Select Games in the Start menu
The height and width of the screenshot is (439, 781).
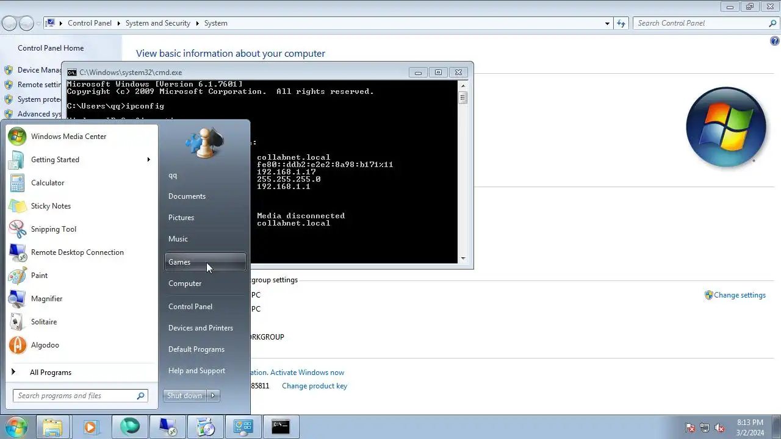pyautogui.click(x=205, y=262)
